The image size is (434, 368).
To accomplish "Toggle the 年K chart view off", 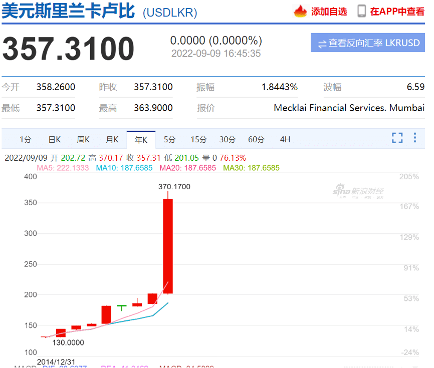I will point(141,139).
